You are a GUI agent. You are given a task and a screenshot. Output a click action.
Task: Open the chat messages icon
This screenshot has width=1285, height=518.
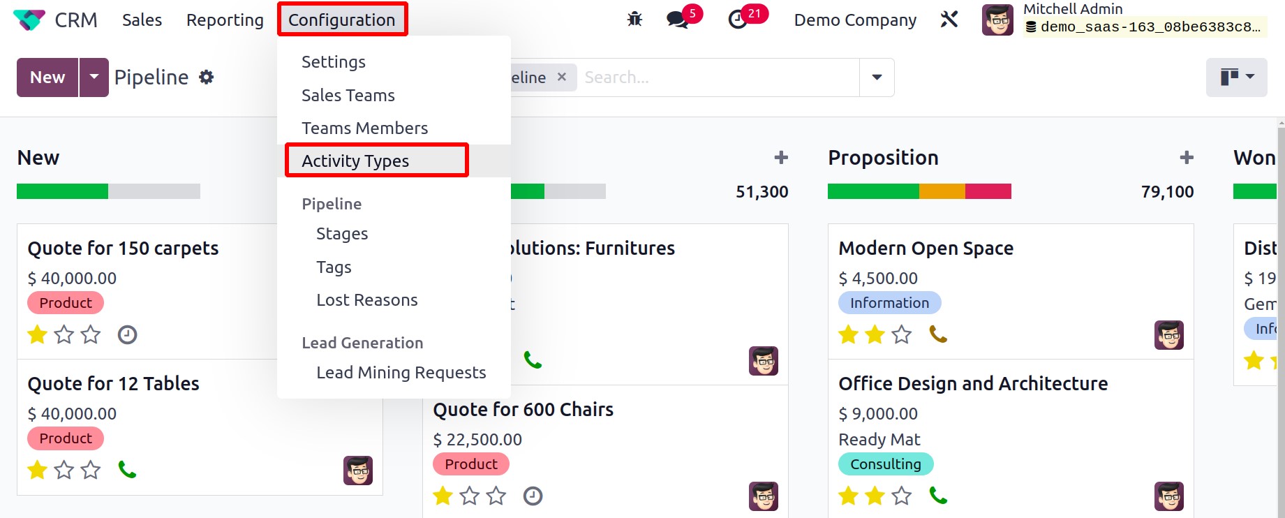coord(678,20)
